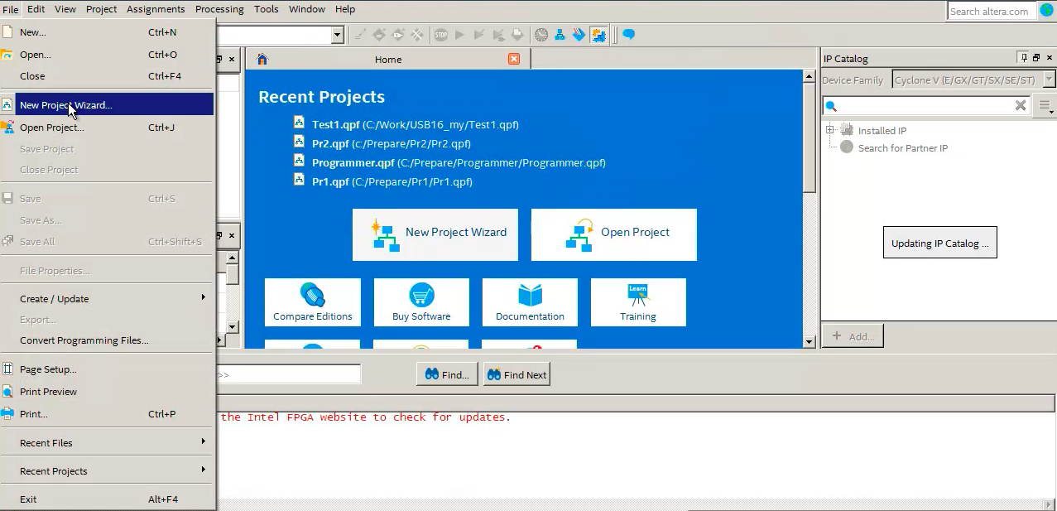The width and height of the screenshot is (1057, 511).
Task: Click the Installed IP chip icon
Action: 846,130
